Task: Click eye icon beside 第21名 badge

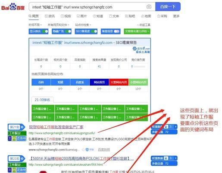Action: click(22, 127)
